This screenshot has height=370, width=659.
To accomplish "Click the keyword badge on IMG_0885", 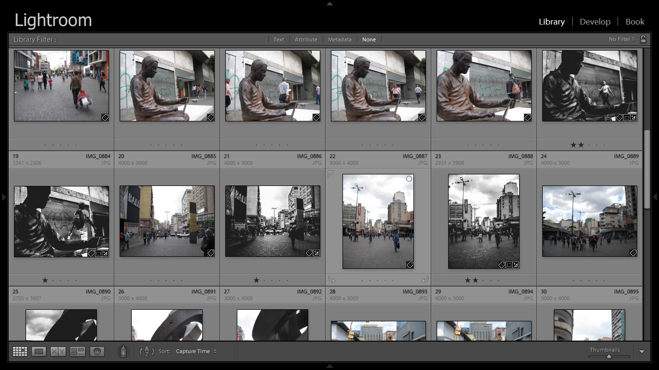I will click(x=211, y=253).
